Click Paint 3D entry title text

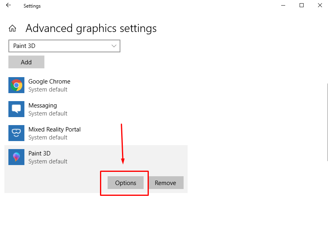(39, 153)
